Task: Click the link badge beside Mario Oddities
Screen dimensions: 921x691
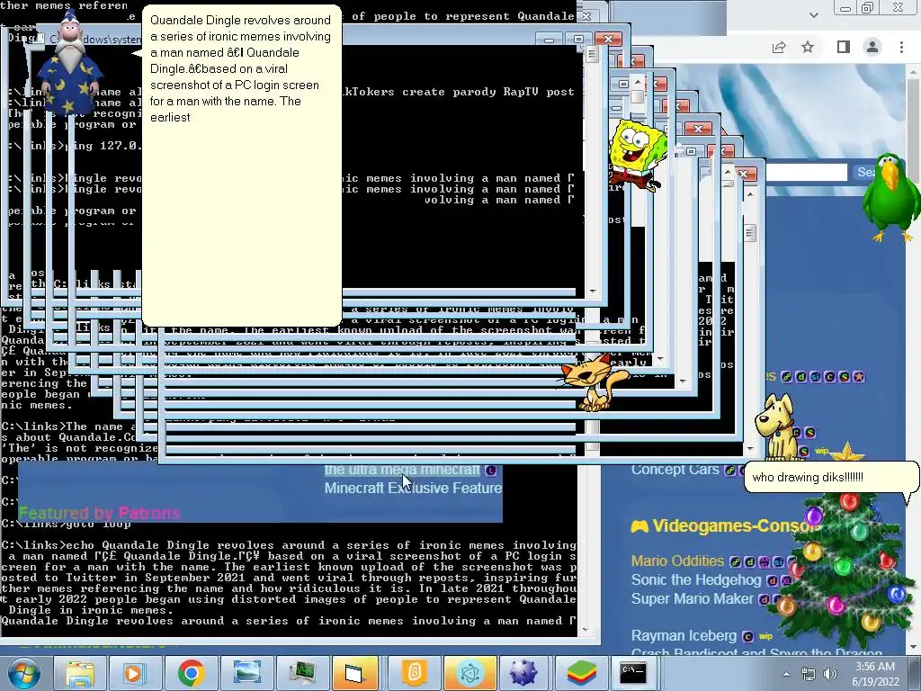Action: click(735, 562)
